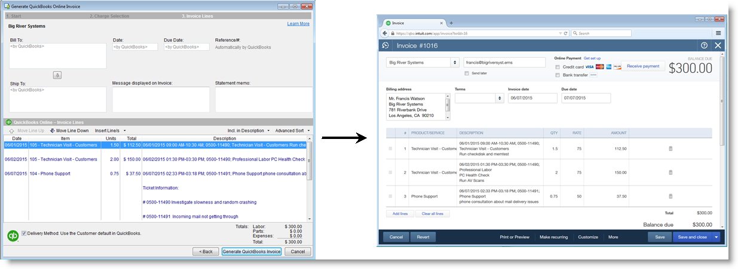
Task: Expand the Save and close arrow
Action: 716,237
